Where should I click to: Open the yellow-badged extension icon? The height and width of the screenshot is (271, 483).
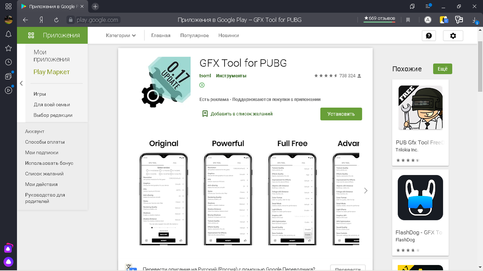coord(444,20)
